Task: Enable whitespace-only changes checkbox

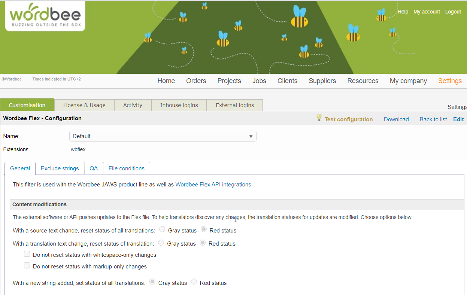Action: pos(27,254)
